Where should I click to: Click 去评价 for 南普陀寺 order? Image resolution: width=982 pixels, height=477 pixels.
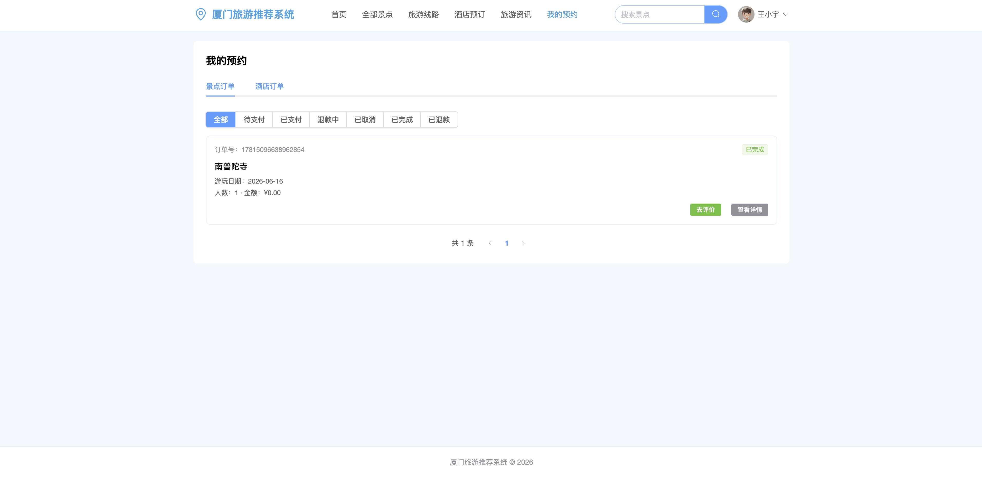[705, 209]
